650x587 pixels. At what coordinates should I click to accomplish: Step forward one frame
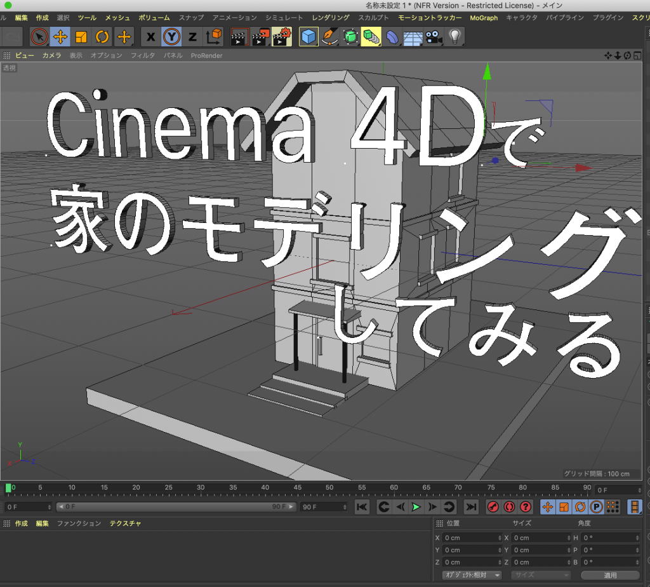[432, 507]
